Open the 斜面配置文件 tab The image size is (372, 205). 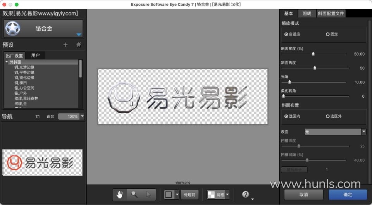click(331, 14)
